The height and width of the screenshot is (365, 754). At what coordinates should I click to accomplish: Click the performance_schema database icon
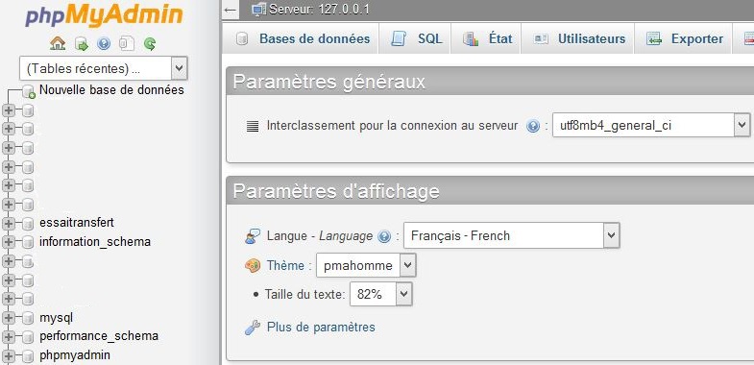28,336
